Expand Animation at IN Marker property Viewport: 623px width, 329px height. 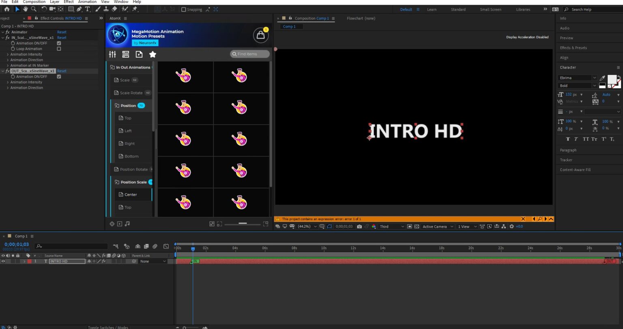click(8, 65)
